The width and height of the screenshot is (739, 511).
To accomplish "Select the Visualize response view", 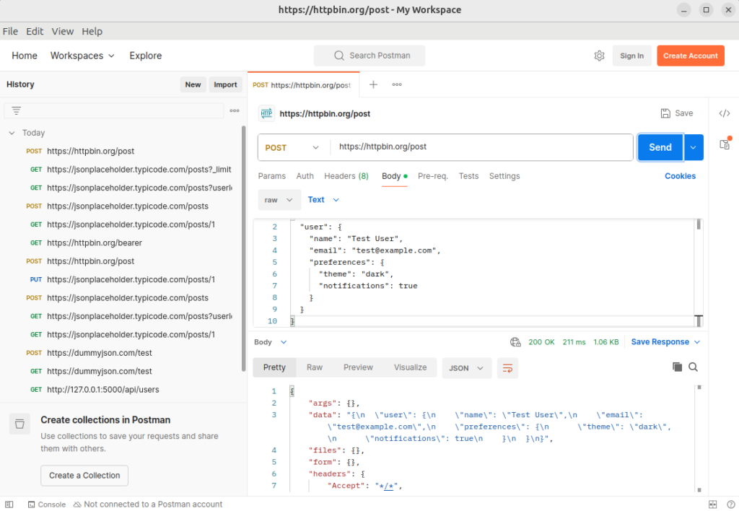I will (410, 367).
